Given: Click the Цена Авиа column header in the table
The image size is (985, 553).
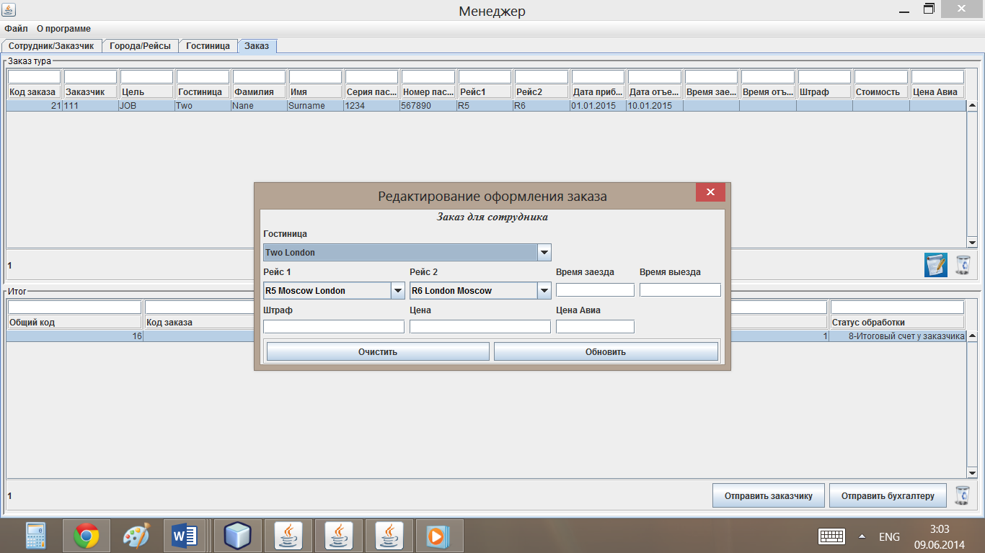Looking at the screenshot, I should (x=937, y=92).
